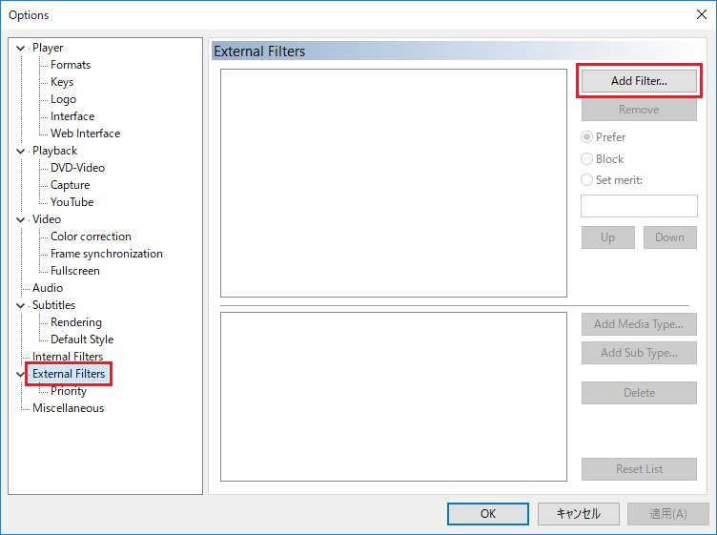Select the Player tree item
Viewport: 717px width, 535px height.
coord(48,48)
